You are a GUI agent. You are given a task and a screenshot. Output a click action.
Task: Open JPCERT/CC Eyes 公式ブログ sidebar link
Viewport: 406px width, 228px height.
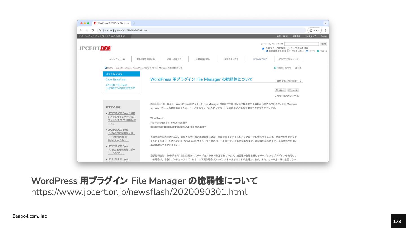click(x=120, y=88)
